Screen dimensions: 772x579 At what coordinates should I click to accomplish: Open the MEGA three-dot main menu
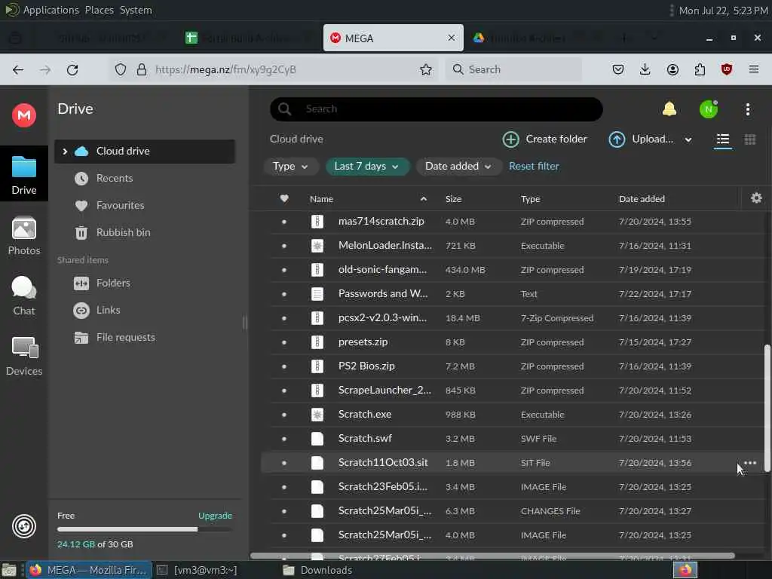(x=747, y=109)
